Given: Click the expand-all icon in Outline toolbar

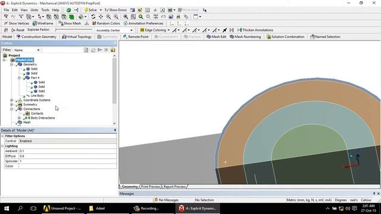Looking at the screenshot, I should tap(106, 50).
